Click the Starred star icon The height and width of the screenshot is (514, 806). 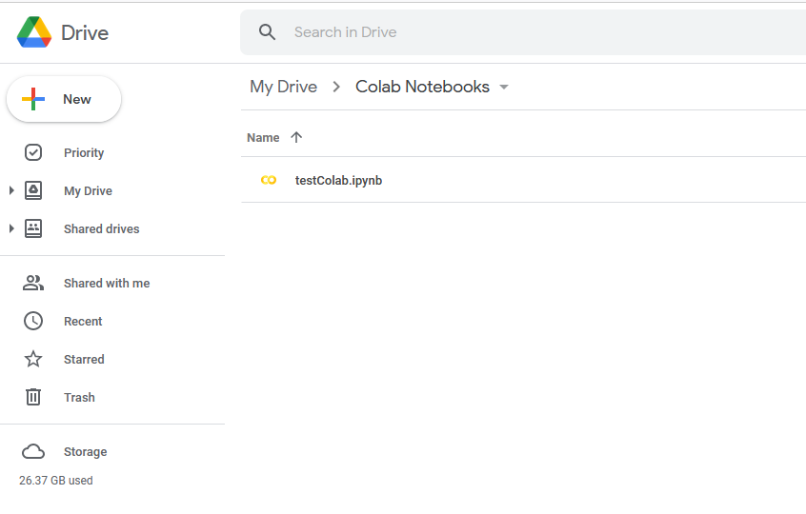(x=33, y=359)
